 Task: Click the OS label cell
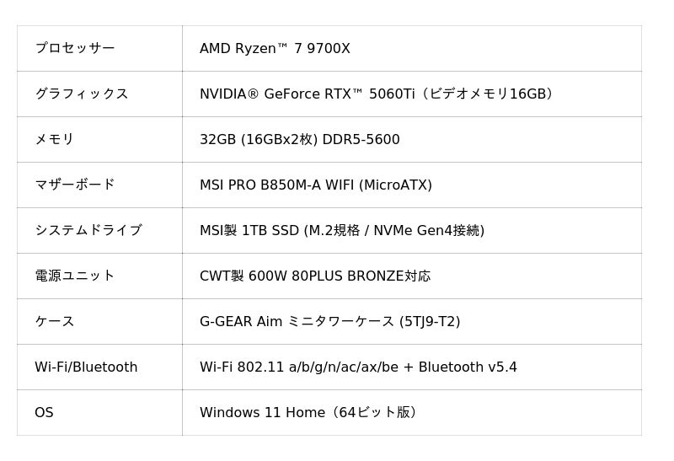click(x=44, y=413)
